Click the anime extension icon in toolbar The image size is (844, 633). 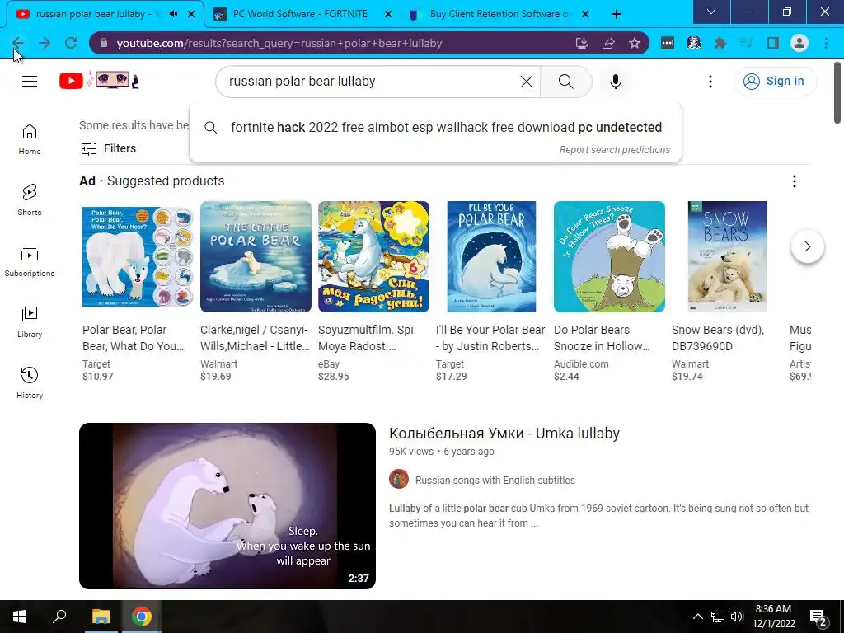pyautogui.click(x=694, y=43)
